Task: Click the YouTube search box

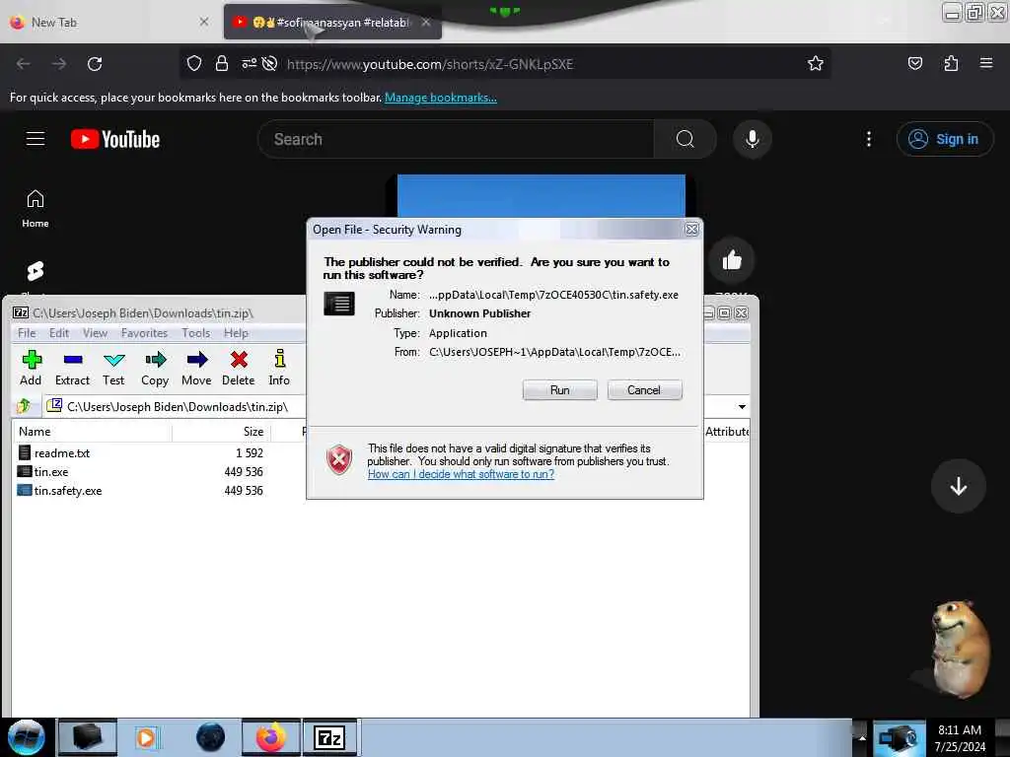Action: click(456, 139)
